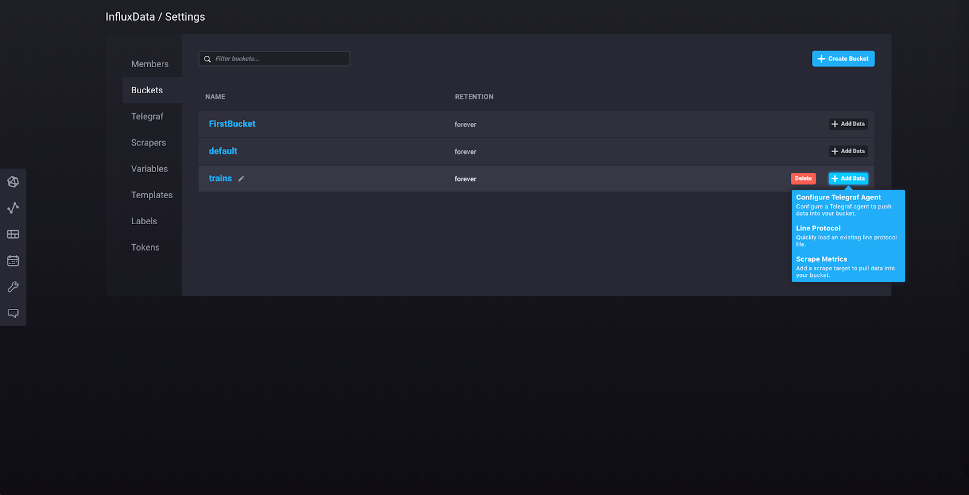
Task: Show the Templates tab
Action: pyautogui.click(x=152, y=195)
